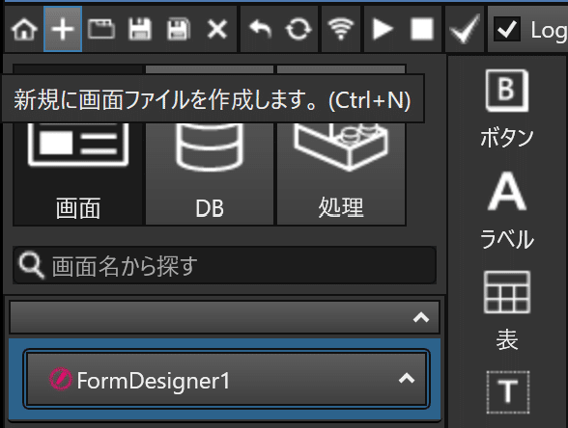Screen dimensions: 568x428
Task: Click the magnifier search icon
Action: tap(32, 266)
